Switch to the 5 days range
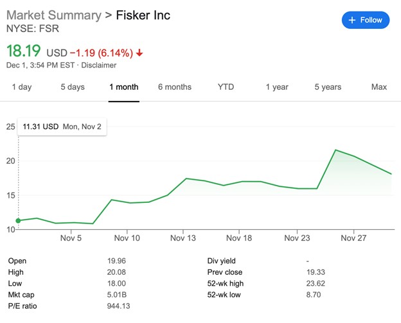 click(73, 87)
